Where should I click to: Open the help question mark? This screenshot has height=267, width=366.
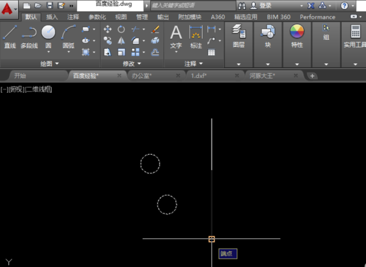click(x=344, y=6)
